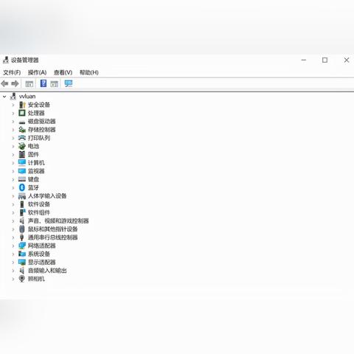Expand the 处理器 category arrow
Viewport: 354px width, 354px height.
13,114
